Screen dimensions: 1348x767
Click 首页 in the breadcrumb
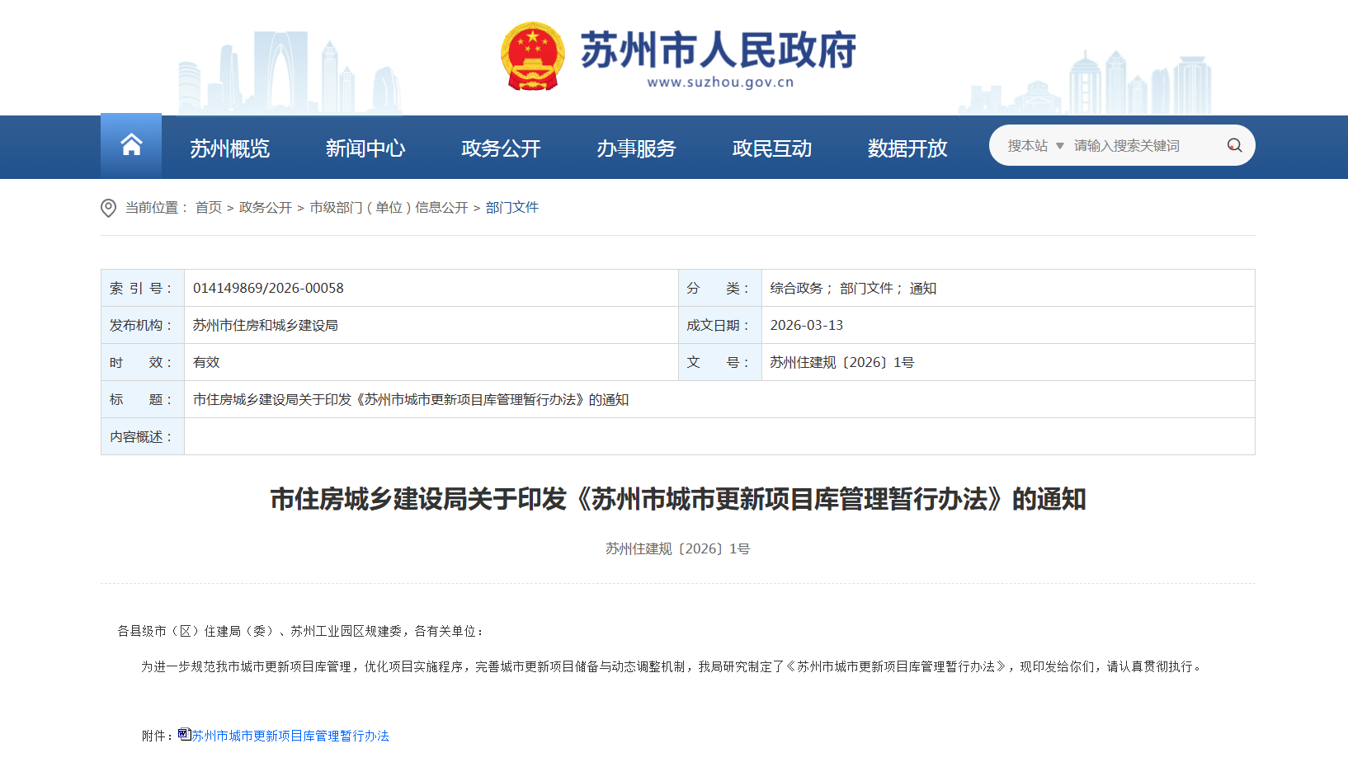[209, 208]
